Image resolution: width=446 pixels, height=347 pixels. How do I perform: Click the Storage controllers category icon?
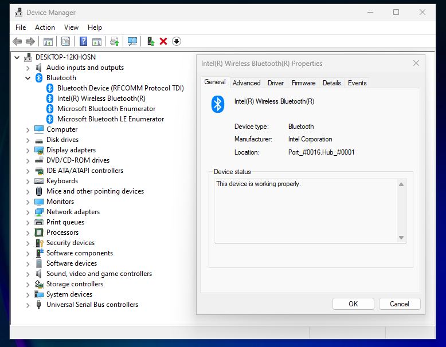[39, 284]
